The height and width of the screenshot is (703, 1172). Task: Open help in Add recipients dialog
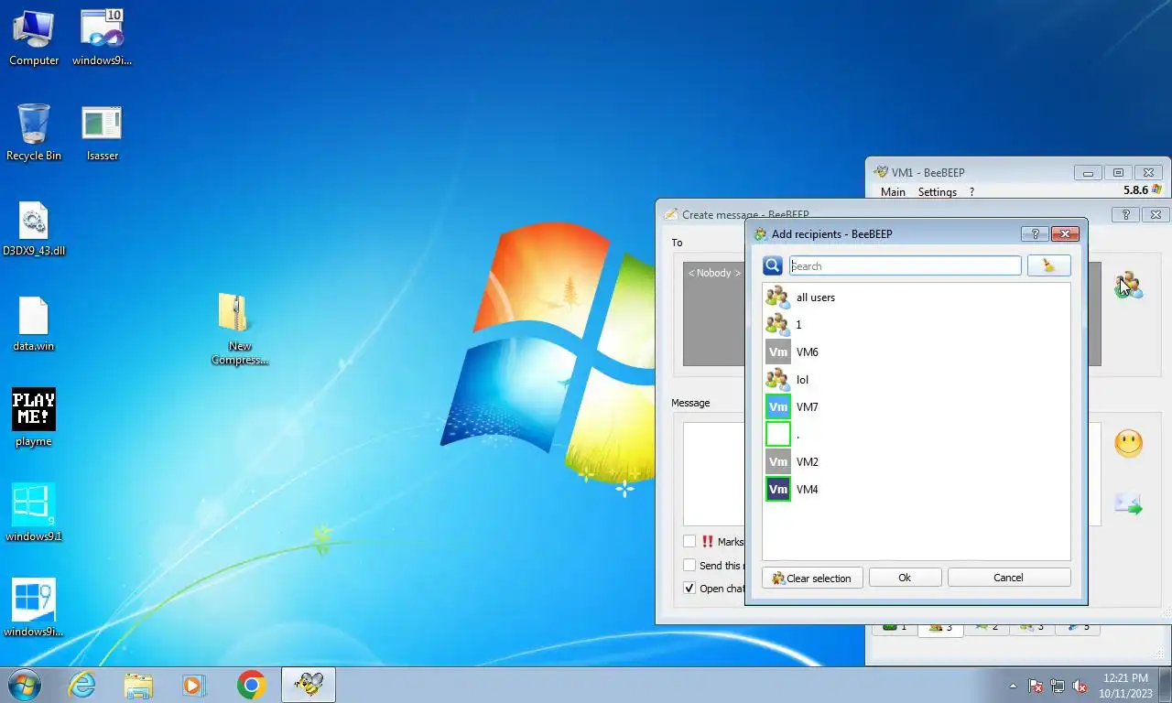click(x=1035, y=233)
